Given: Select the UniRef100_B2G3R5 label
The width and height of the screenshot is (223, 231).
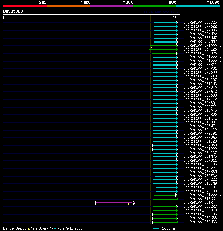Looking at the screenshot, I should tap(200, 53).
